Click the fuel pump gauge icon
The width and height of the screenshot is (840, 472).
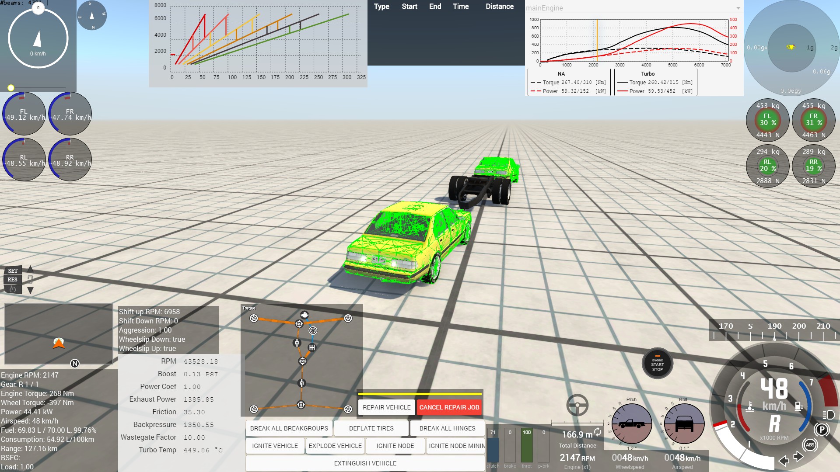[799, 406]
